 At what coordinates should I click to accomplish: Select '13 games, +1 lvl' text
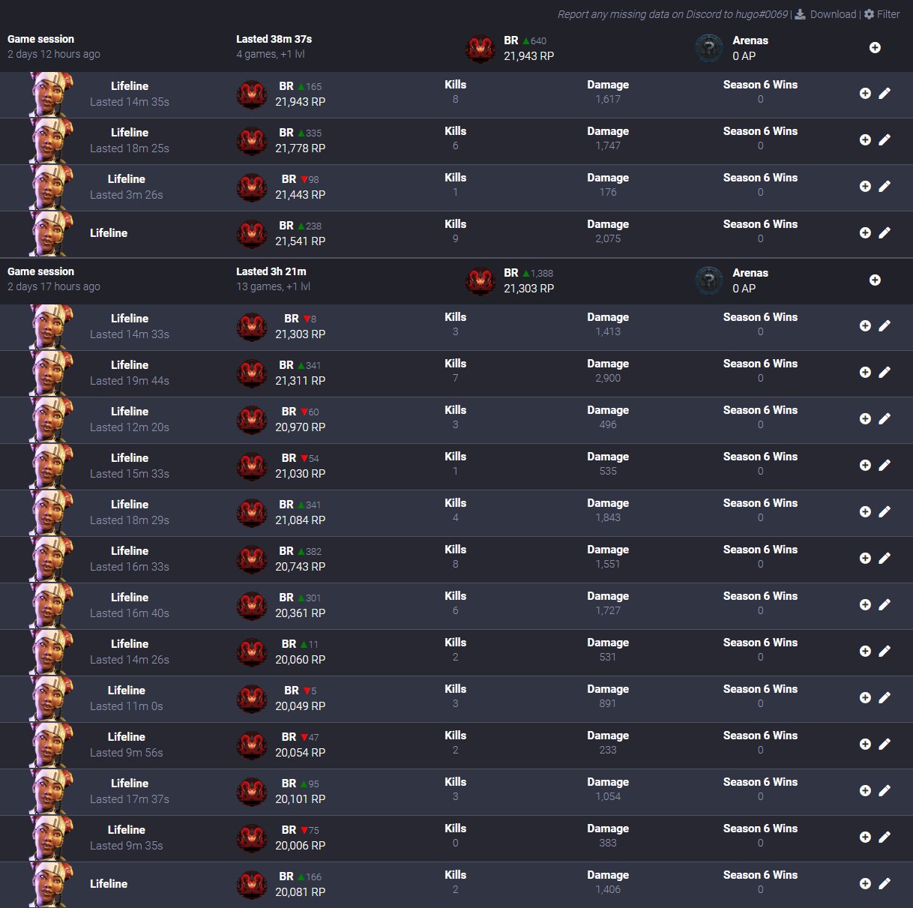[x=273, y=286]
